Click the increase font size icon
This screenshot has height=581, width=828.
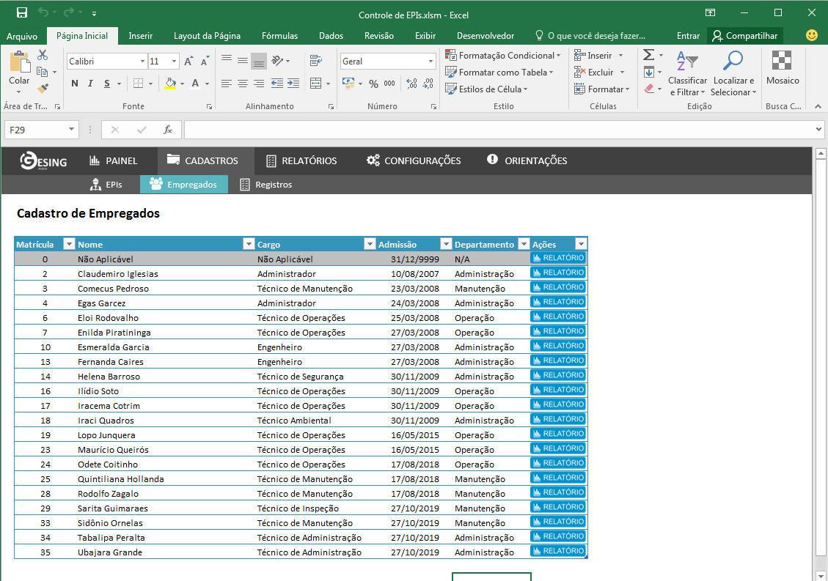(188, 62)
